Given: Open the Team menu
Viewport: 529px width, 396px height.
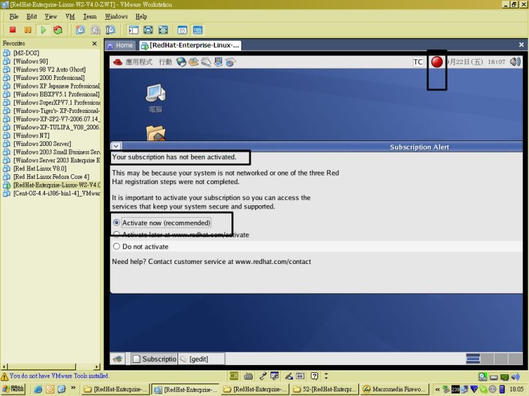Looking at the screenshot, I should (90, 16).
